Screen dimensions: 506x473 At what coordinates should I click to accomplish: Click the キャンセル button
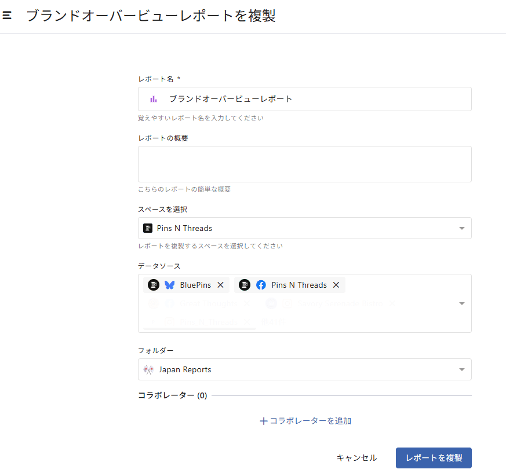(356, 458)
